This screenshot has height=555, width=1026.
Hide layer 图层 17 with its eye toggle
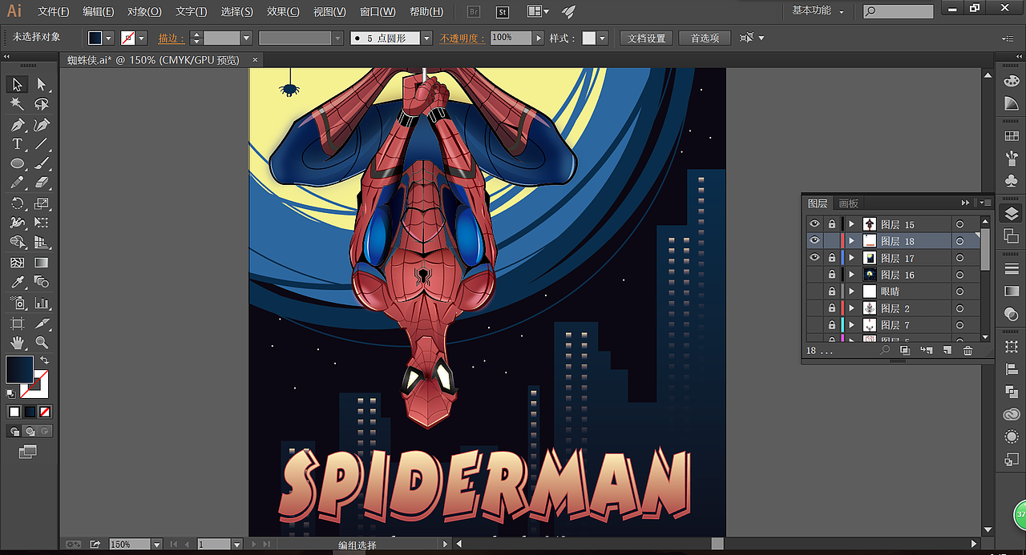(814, 257)
